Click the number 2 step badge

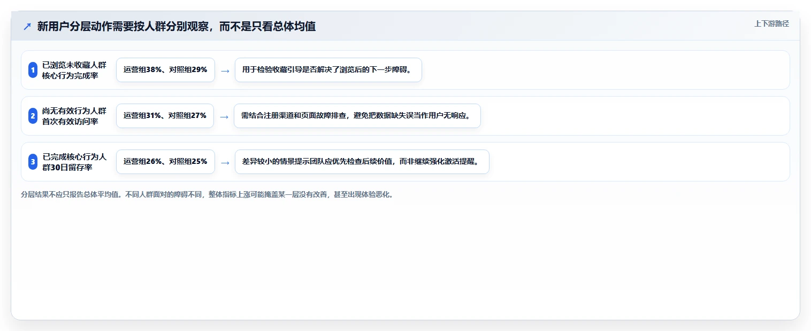tap(33, 116)
